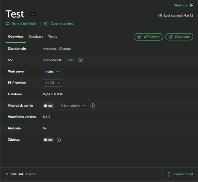Image resolution: width=198 pixels, height=182 pixels.
Task: Click the Connect host signal icon
Action: point(169,174)
